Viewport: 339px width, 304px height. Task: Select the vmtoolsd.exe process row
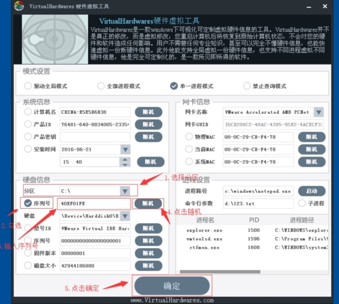pos(252,239)
